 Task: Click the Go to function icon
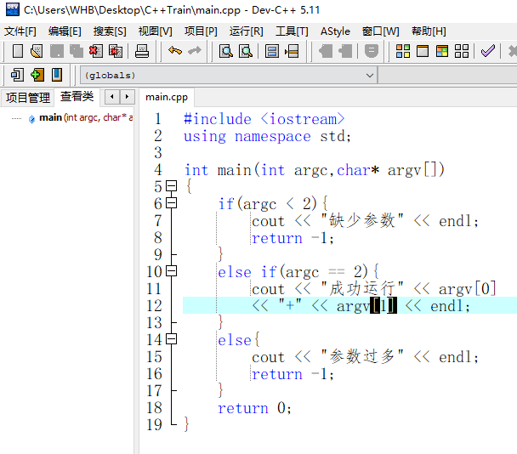click(272, 51)
